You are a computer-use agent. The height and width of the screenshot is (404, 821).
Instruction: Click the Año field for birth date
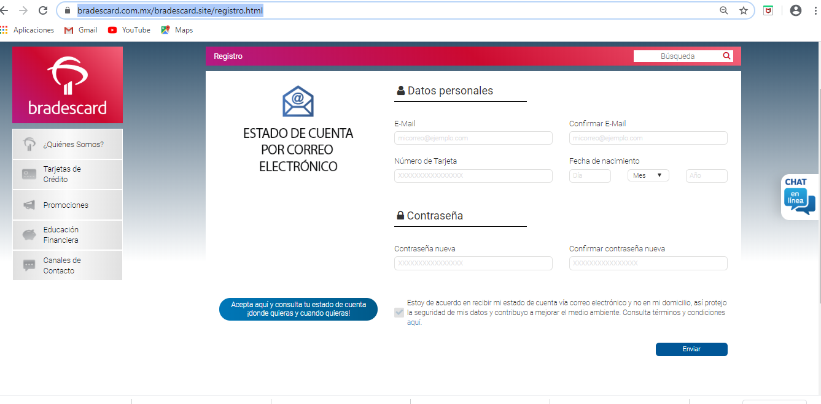coord(706,175)
